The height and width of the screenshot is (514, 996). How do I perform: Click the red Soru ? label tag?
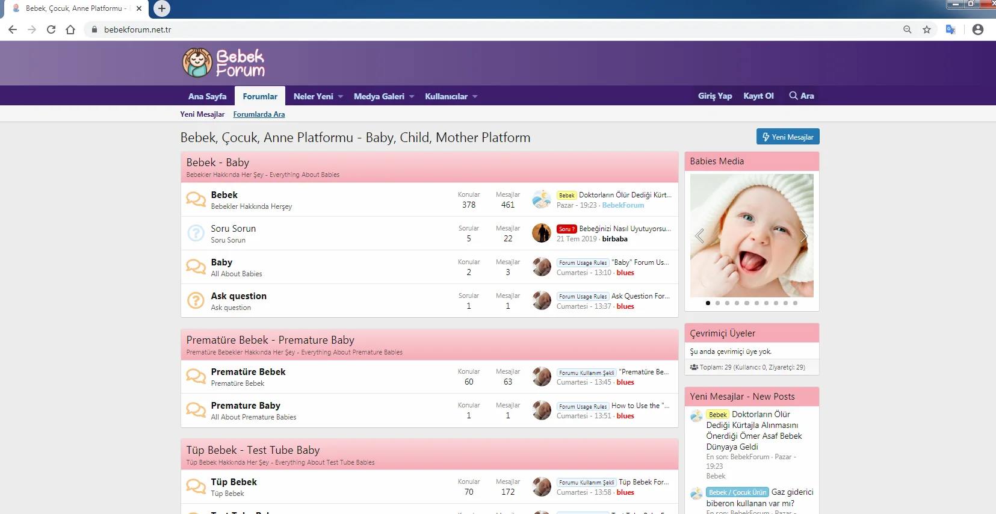[566, 229]
